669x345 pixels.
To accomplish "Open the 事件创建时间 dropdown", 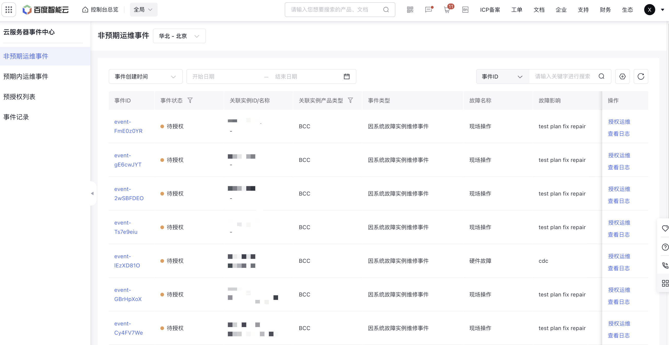I will [x=145, y=76].
